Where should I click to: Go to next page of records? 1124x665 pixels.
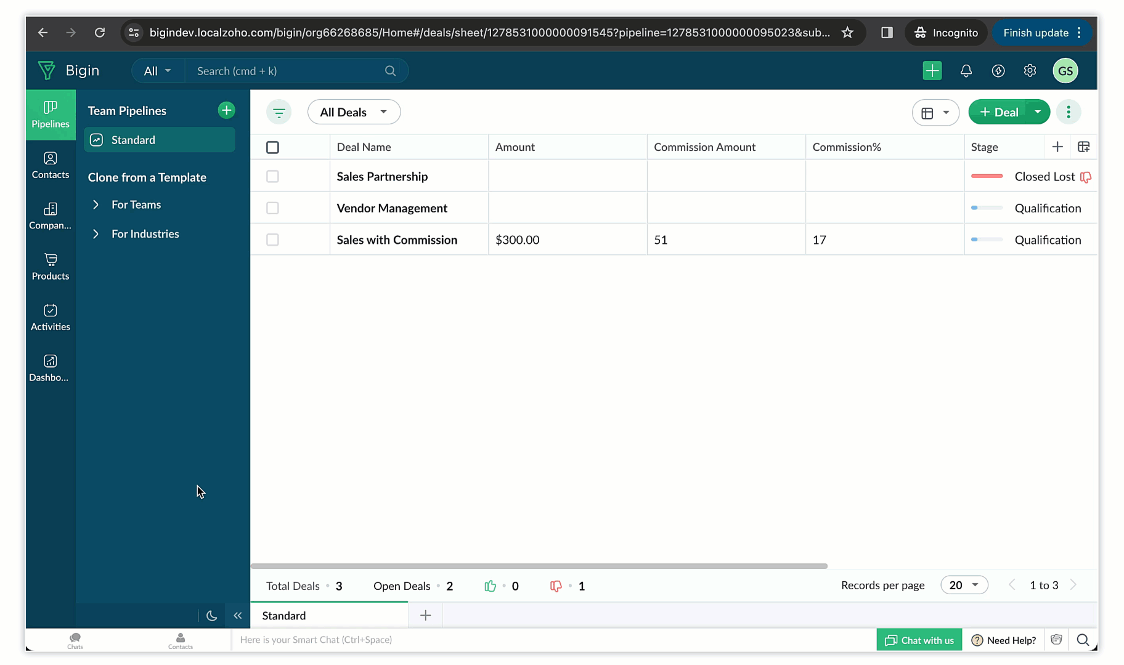click(1073, 585)
